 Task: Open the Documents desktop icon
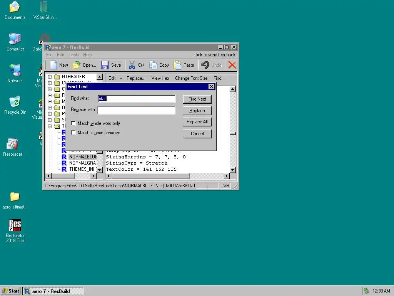15,7
